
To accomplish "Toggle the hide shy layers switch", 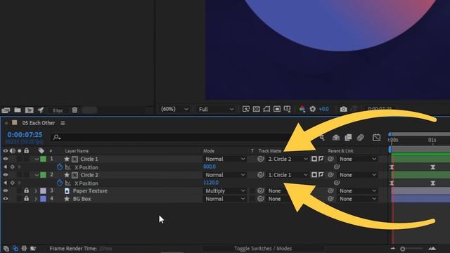I will point(336,138).
